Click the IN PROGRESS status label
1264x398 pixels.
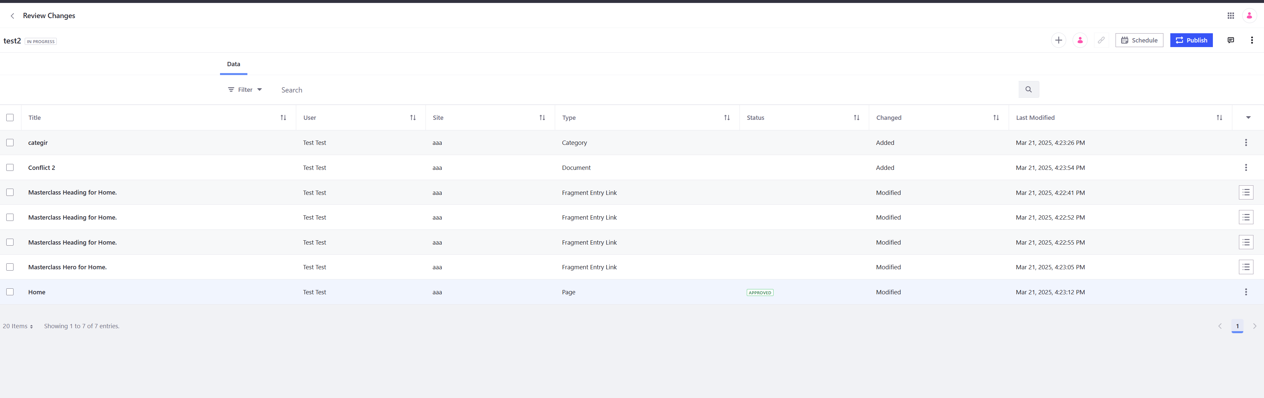coord(41,41)
